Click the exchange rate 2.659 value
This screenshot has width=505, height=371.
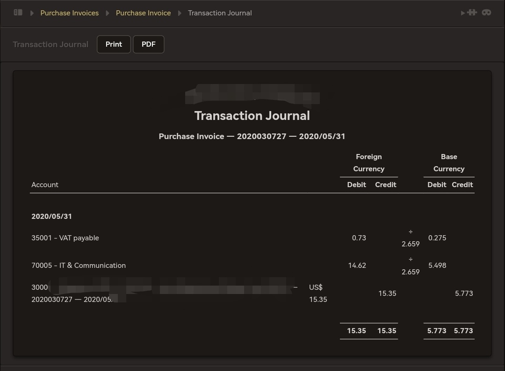click(411, 244)
